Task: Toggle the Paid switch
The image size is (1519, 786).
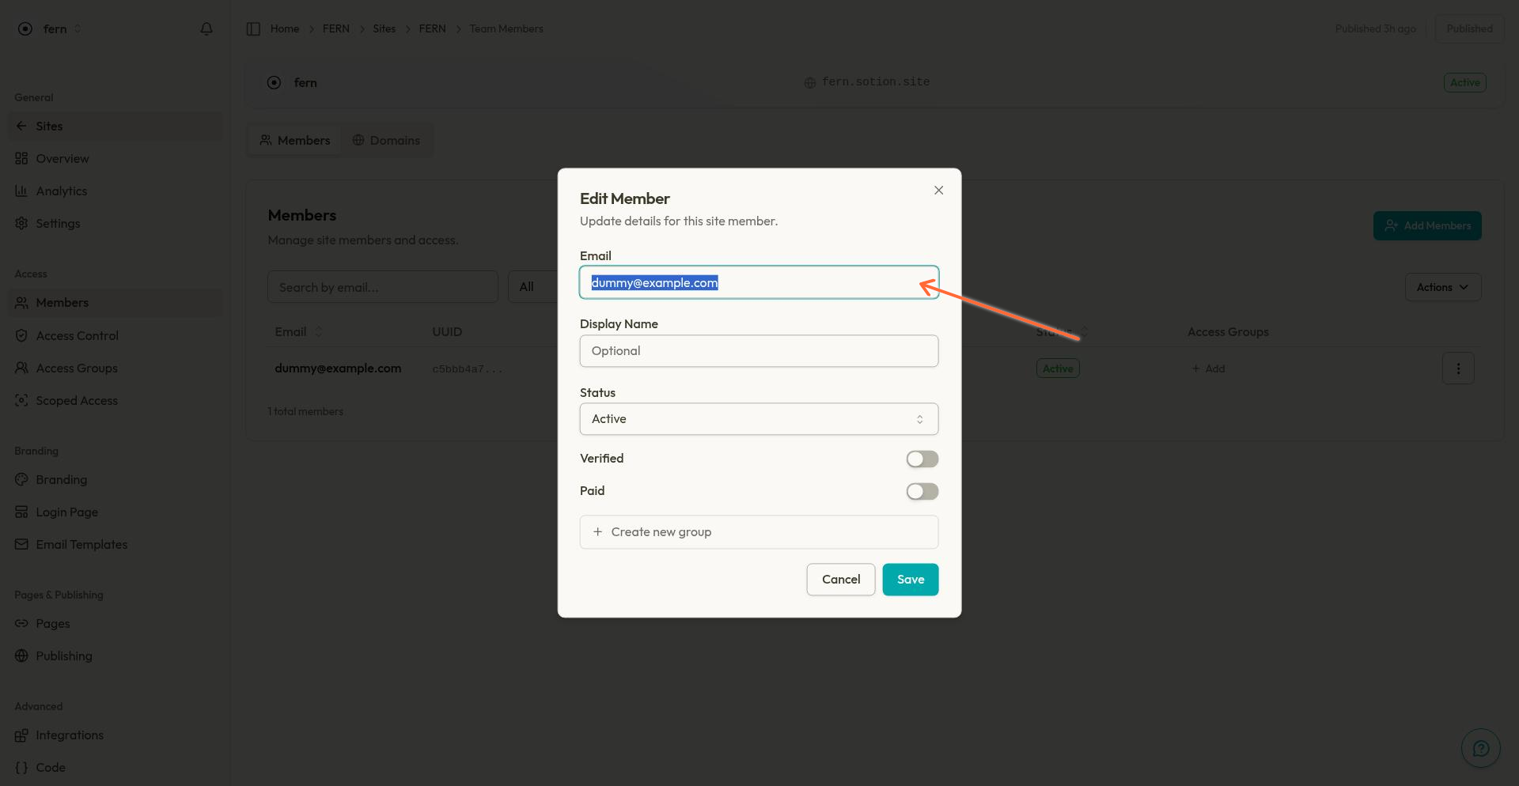Action: pyautogui.click(x=922, y=491)
